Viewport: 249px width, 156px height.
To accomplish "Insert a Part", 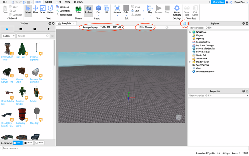I will 99,9.
